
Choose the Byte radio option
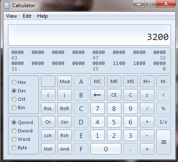(x=14, y=148)
